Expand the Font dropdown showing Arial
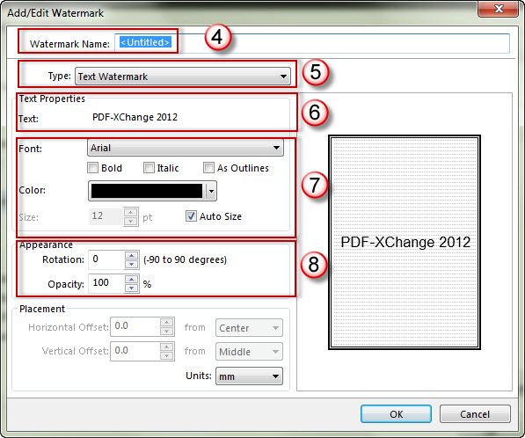 186,148
